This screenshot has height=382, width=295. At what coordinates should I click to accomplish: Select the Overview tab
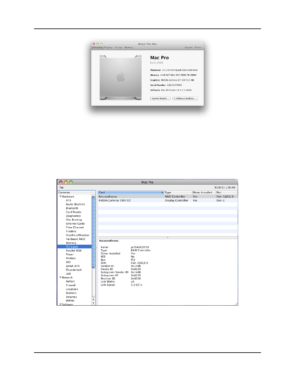click(97, 48)
